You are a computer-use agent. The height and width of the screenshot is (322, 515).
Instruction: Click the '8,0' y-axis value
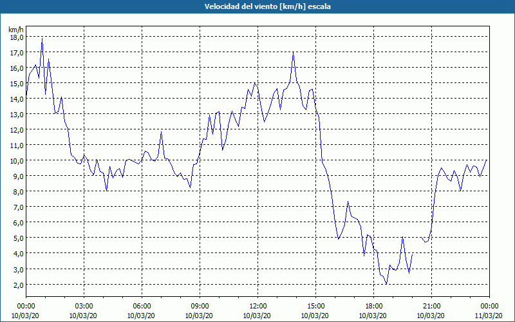pos(18,192)
